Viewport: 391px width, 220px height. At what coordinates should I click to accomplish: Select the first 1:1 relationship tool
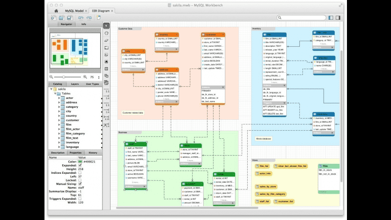point(107,91)
